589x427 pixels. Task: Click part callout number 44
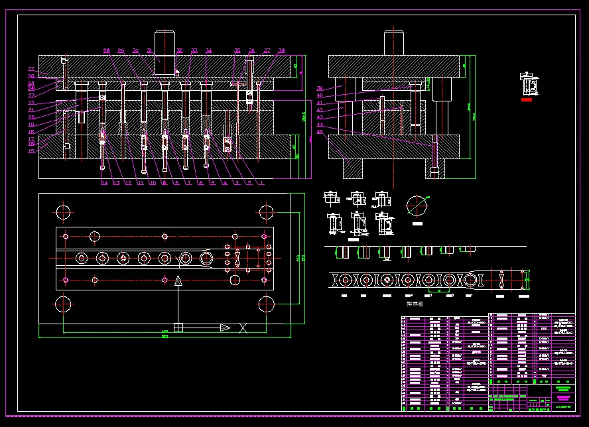[x=320, y=125]
